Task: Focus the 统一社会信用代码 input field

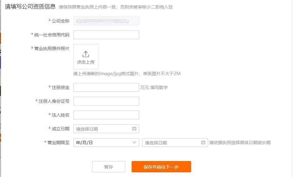Action: (x=106, y=35)
